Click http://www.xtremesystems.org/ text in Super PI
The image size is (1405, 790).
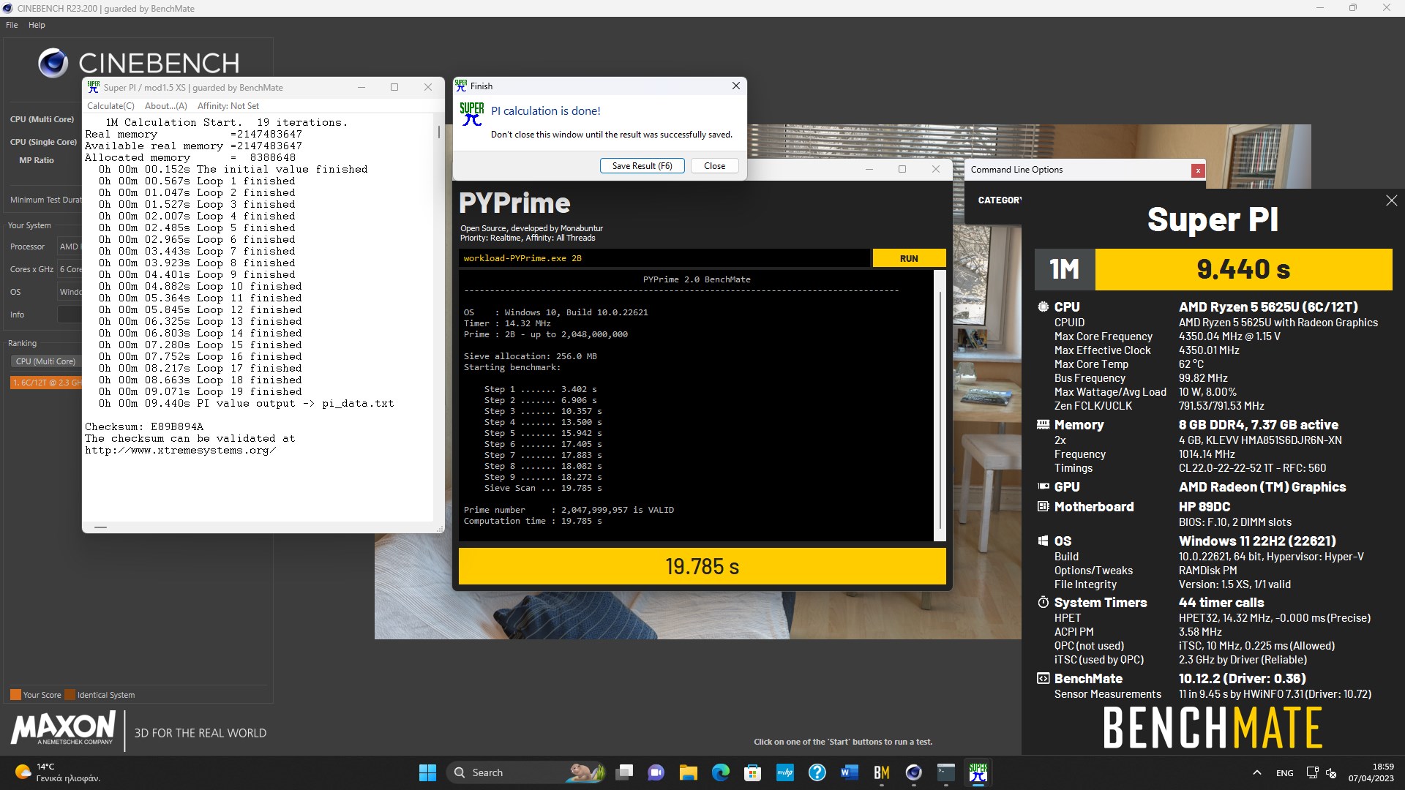tap(180, 451)
